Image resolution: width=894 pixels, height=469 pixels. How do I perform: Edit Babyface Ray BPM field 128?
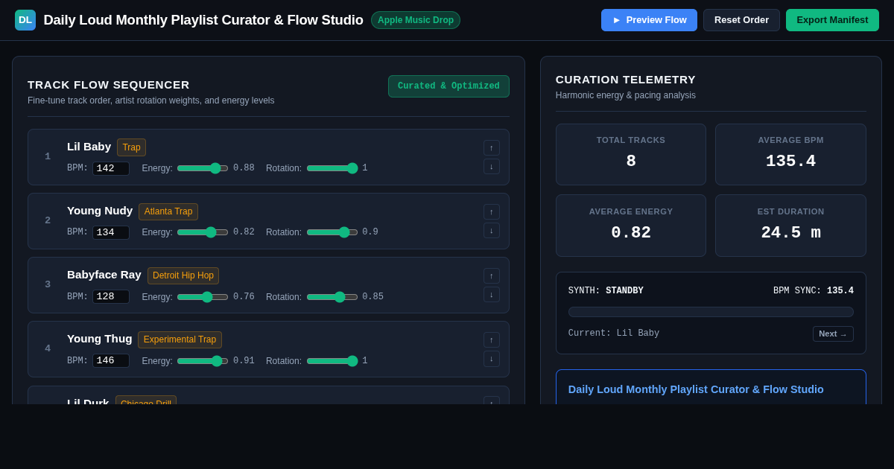[111, 296]
